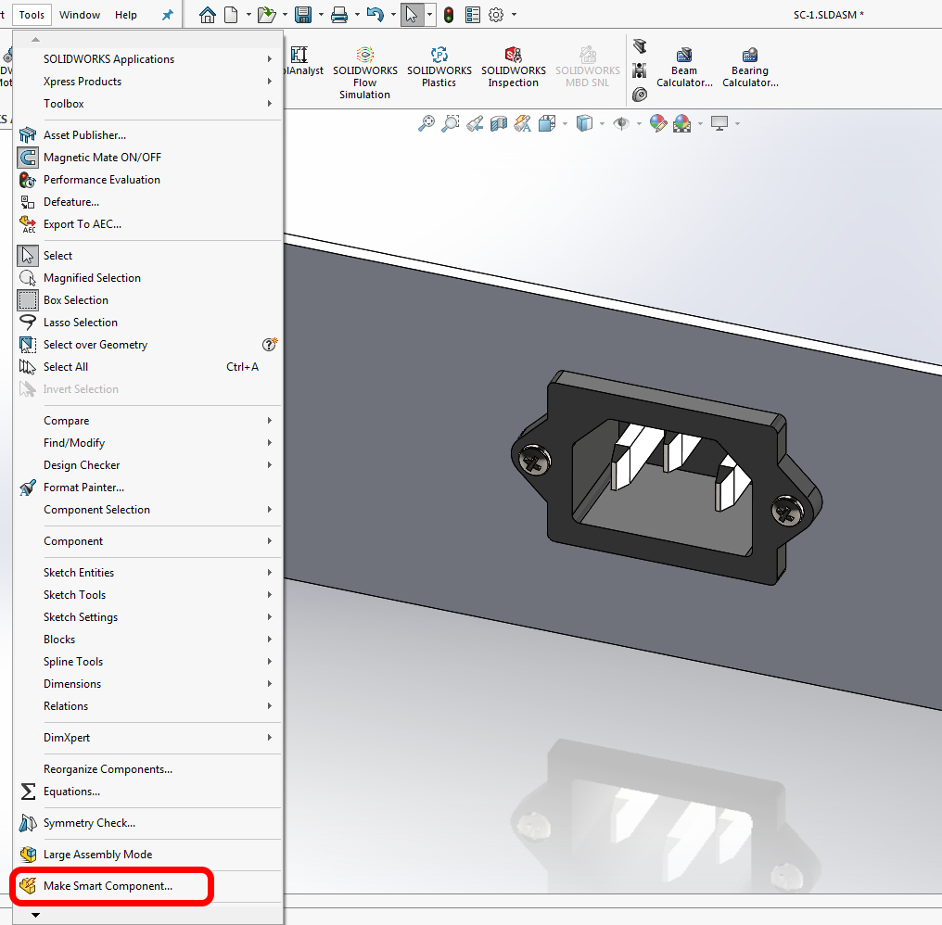The height and width of the screenshot is (925, 942).
Task: Click Zoom to Fit magnifier icon
Action: (x=426, y=123)
